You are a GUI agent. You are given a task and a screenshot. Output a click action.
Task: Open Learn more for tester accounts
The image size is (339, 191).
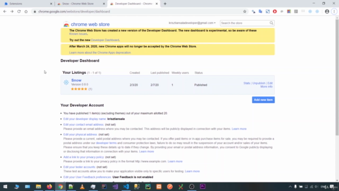pyautogui.click(x=192, y=171)
